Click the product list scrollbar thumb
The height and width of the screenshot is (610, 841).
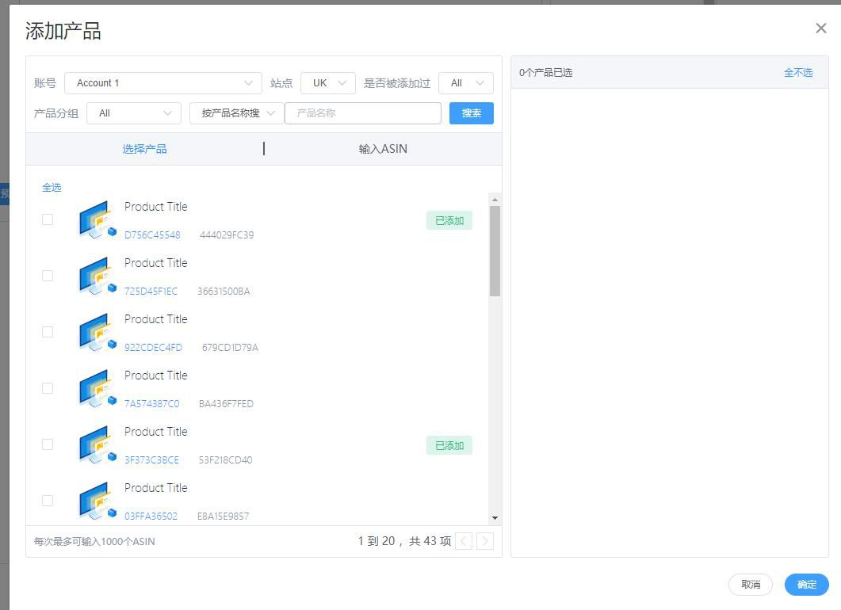[x=495, y=250]
